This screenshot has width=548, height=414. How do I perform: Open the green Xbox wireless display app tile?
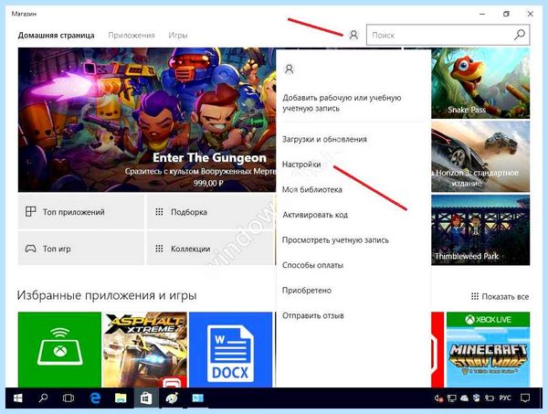point(59,350)
